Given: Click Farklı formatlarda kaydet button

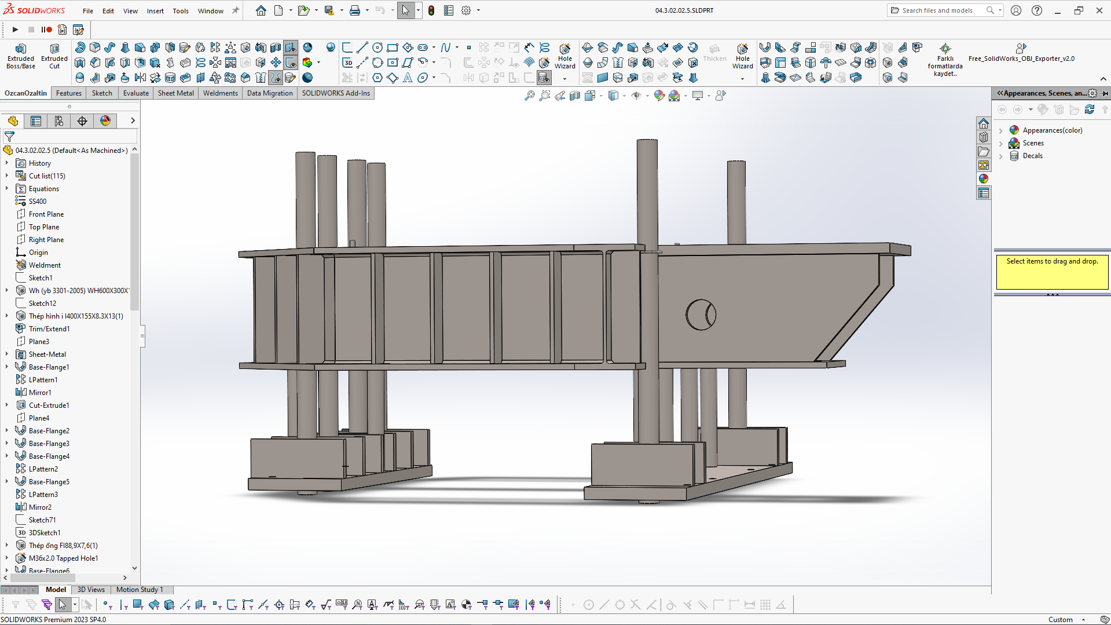Looking at the screenshot, I should [x=945, y=60].
